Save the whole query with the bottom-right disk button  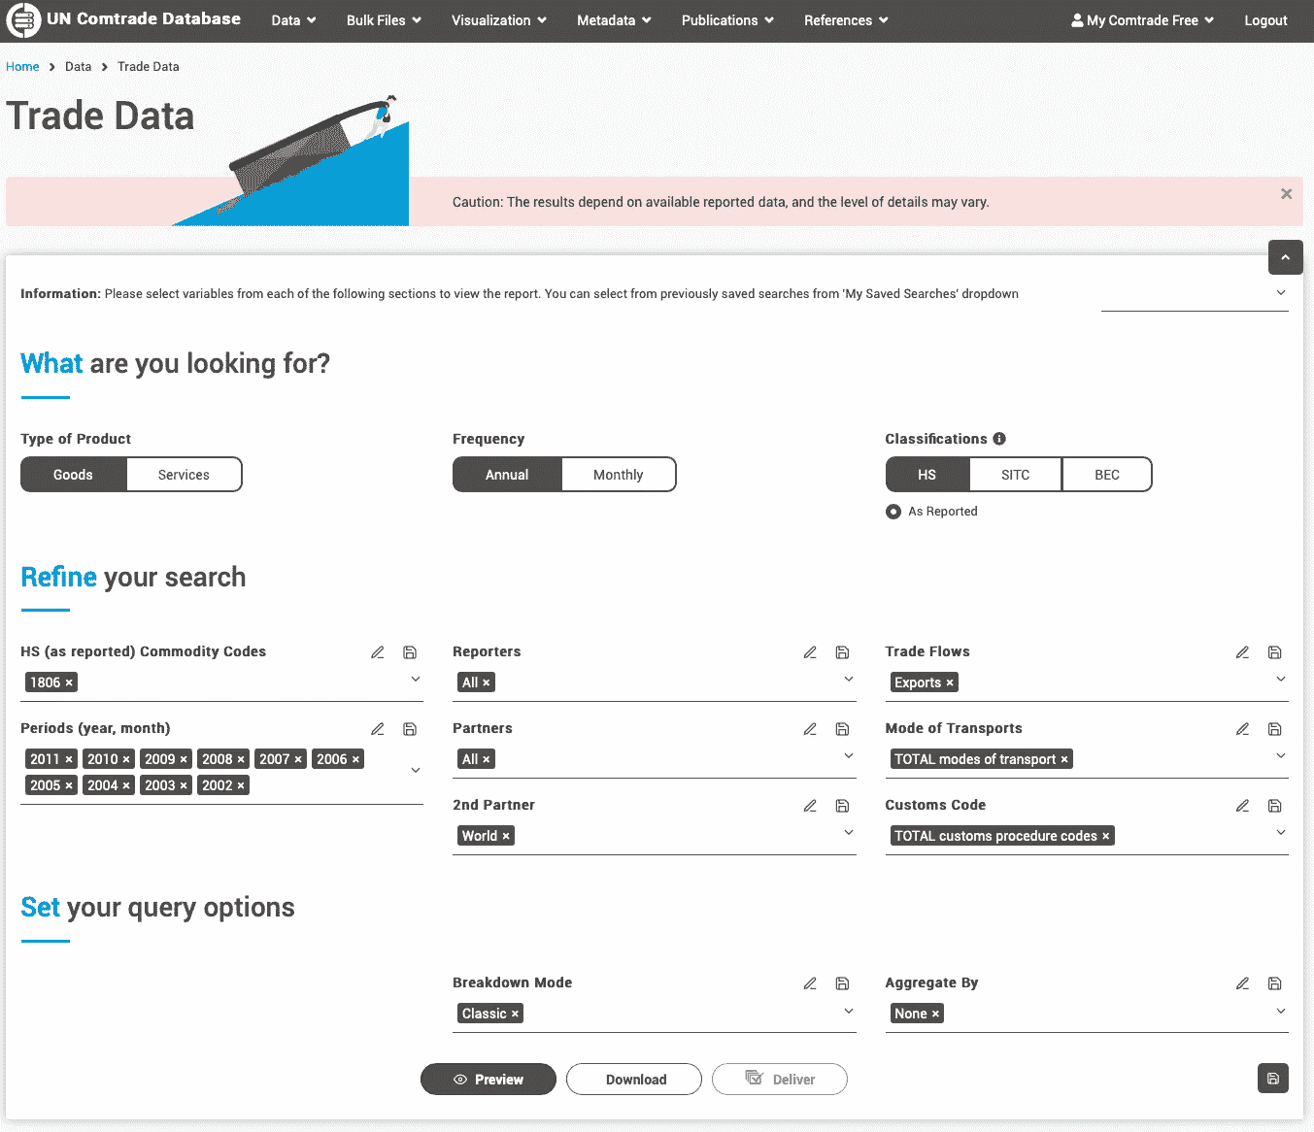(1273, 1079)
